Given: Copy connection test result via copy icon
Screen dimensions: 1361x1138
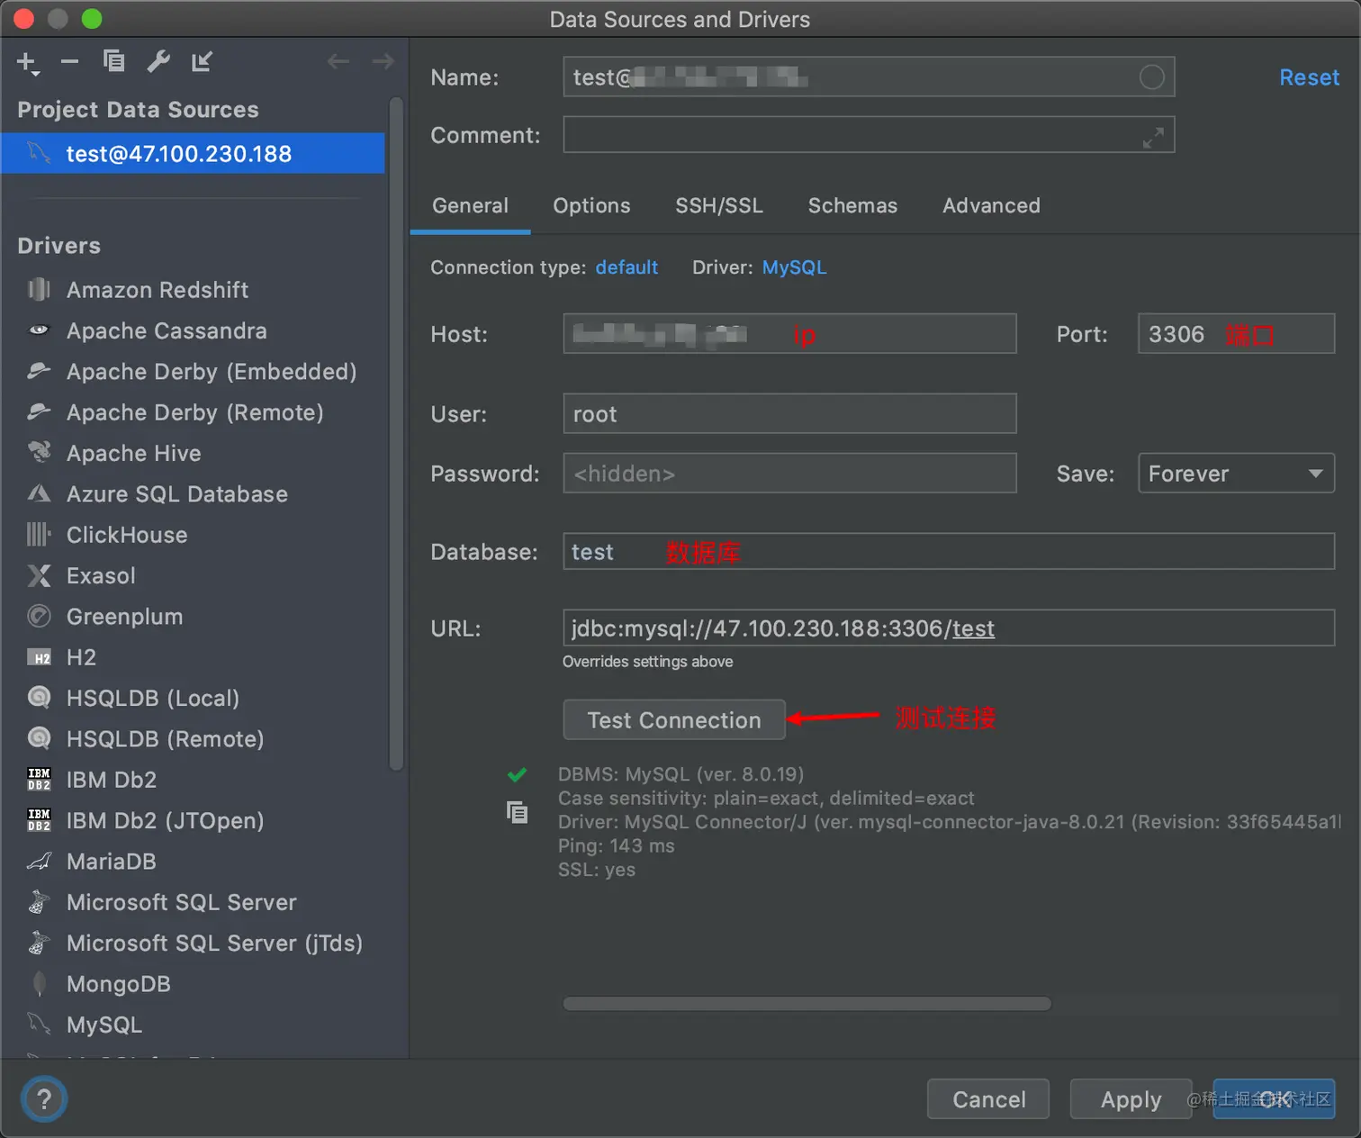Looking at the screenshot, I should 517,812.
